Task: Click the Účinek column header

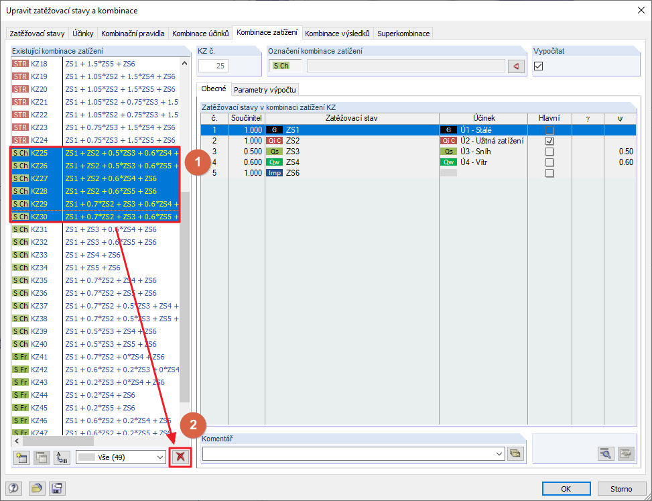Action: coord(483,118)
